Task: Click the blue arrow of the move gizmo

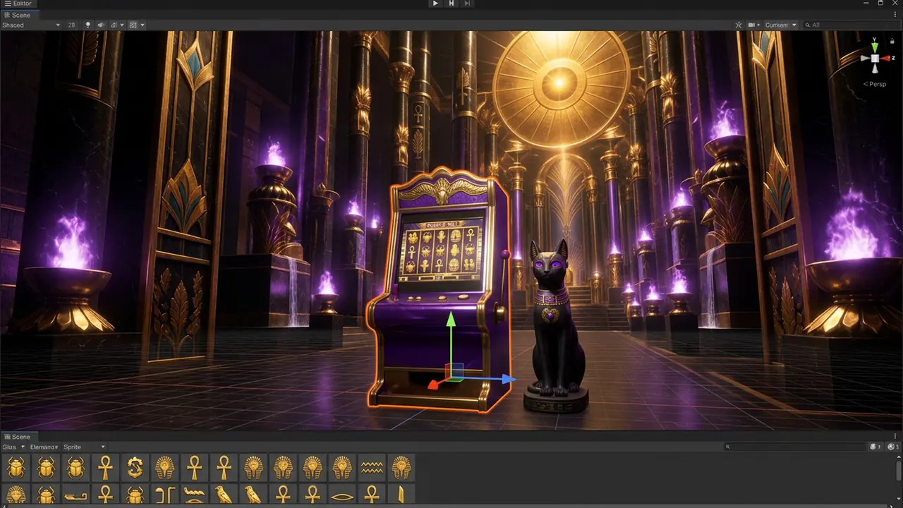Action: 509,379
